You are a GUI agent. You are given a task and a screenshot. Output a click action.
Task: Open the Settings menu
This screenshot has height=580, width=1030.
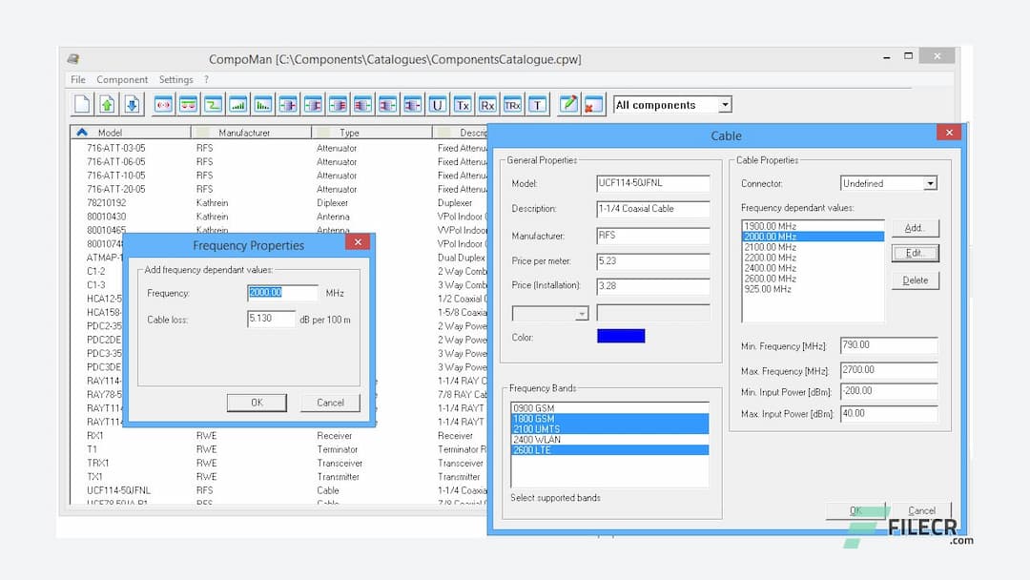pos(175,79)
